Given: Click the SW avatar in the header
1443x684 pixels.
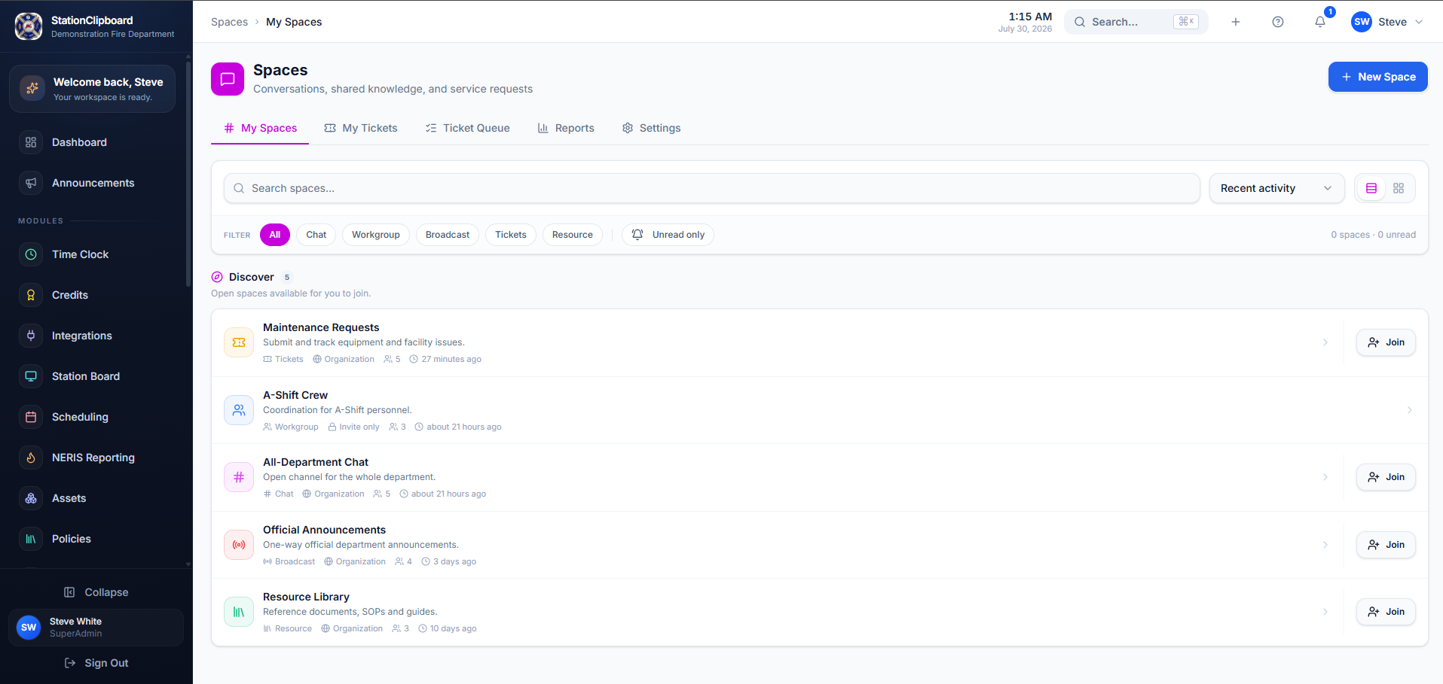Looking at the screenshot, I should (1362, 22).
